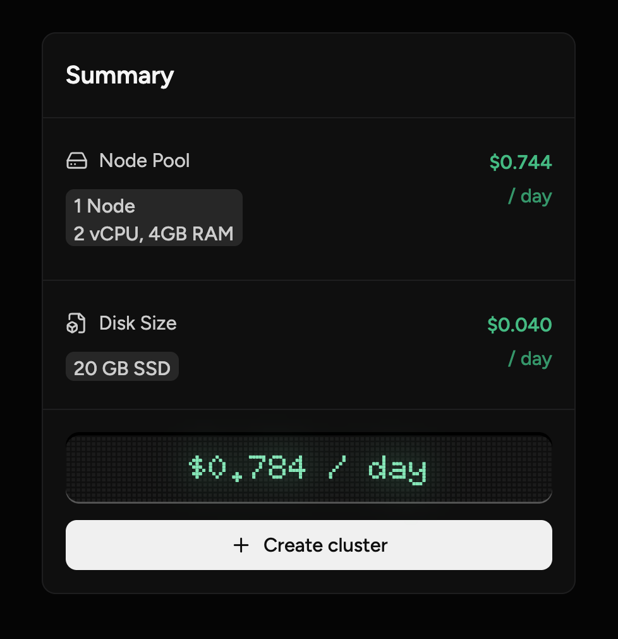Expand the Disk Size summary row
This screenshot has width=618, height=639.
point(308,344)
